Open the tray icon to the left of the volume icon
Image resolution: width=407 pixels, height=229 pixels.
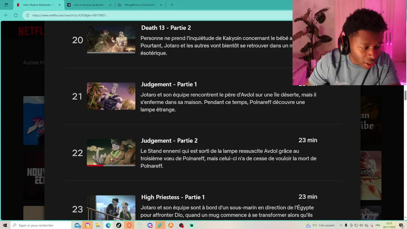coord(356,225)
